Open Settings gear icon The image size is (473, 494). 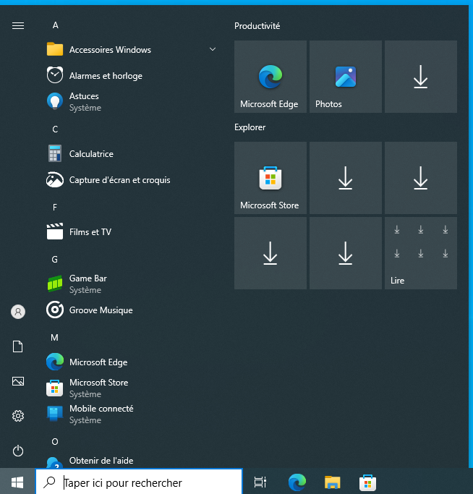(x=18, y=416)
